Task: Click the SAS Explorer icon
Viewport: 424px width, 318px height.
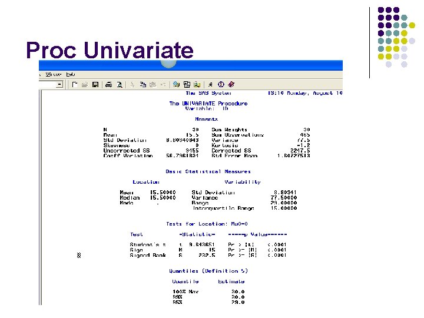Action: tap(187, 85)
